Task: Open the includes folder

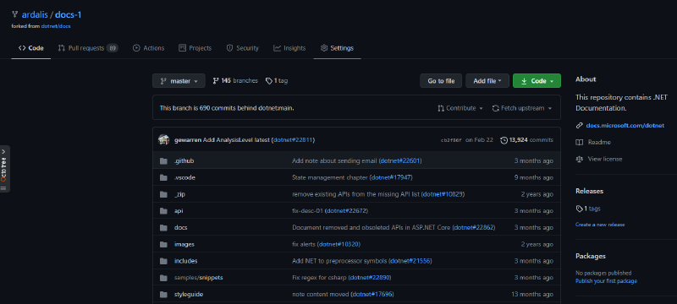Action: (x=185, y=262)
